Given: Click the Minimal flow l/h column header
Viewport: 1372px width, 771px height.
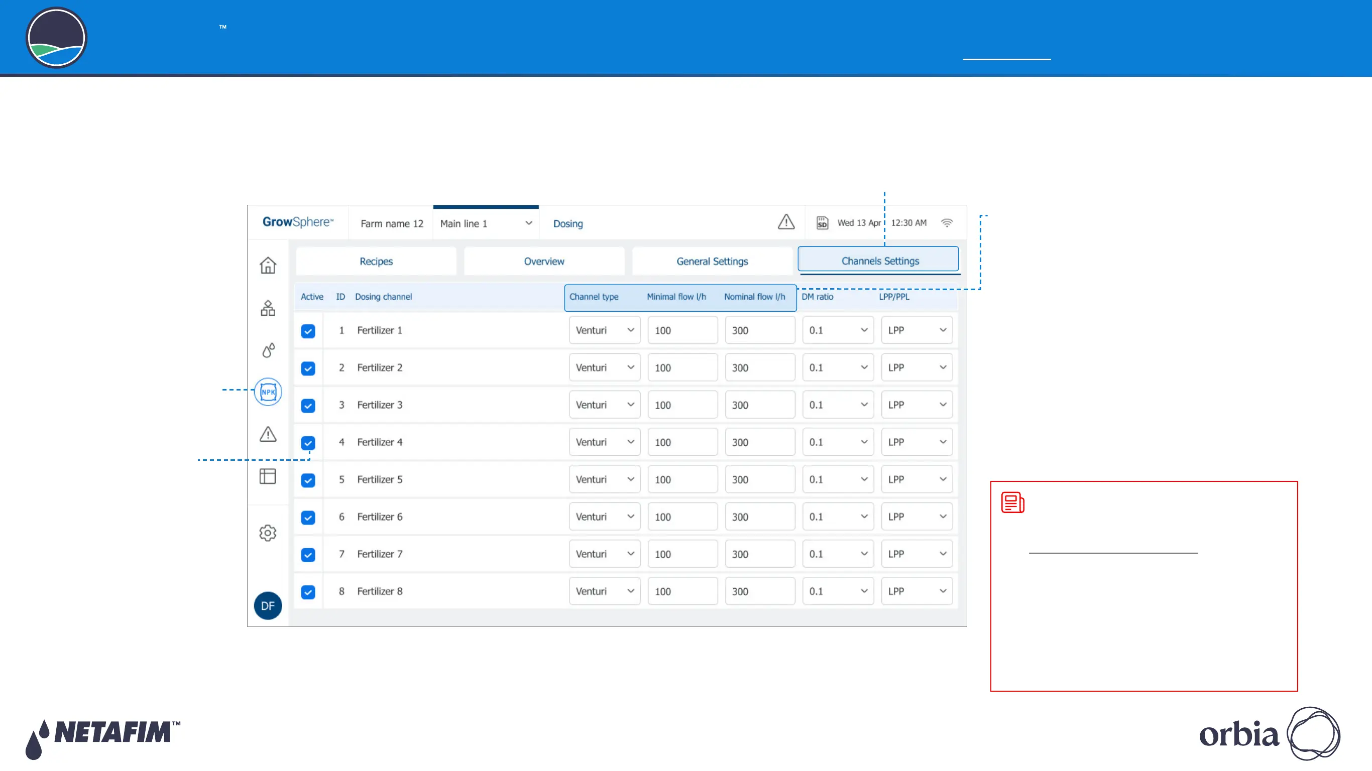Looking at the screenshot, I should 676,297.
